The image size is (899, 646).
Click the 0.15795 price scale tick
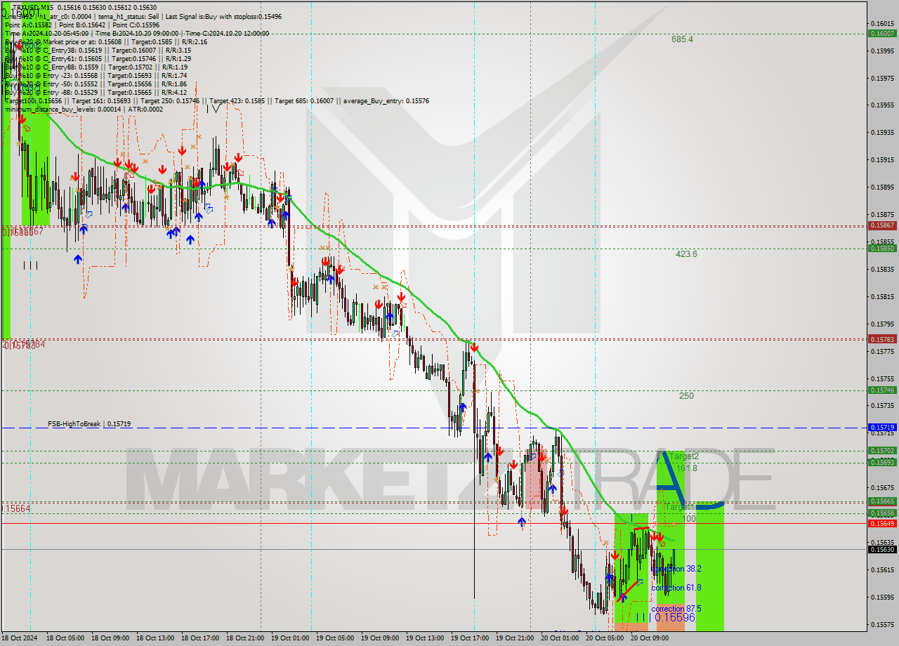point(882,324)
